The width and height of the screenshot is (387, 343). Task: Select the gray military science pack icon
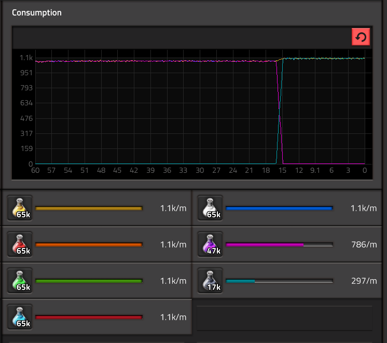(x=210, y=281)
